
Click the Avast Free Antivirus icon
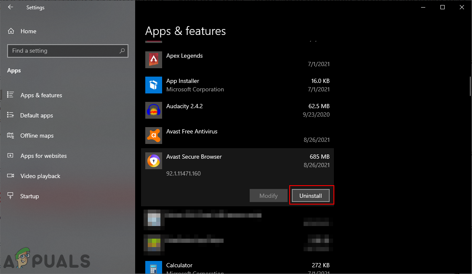tap(154, 136)
